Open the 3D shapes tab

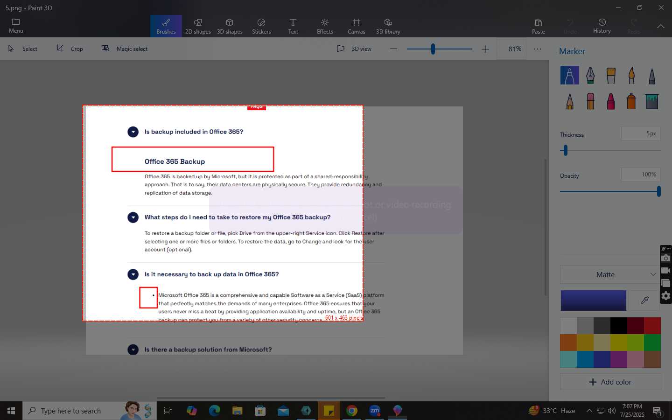pos(230,26)
